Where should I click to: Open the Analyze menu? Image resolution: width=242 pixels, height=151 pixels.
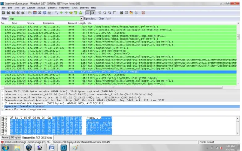(x=42, y=8)
